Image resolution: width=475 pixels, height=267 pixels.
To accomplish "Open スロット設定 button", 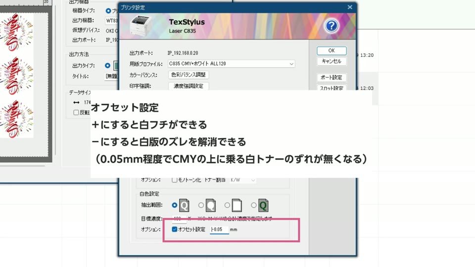I will pos(332,88).
